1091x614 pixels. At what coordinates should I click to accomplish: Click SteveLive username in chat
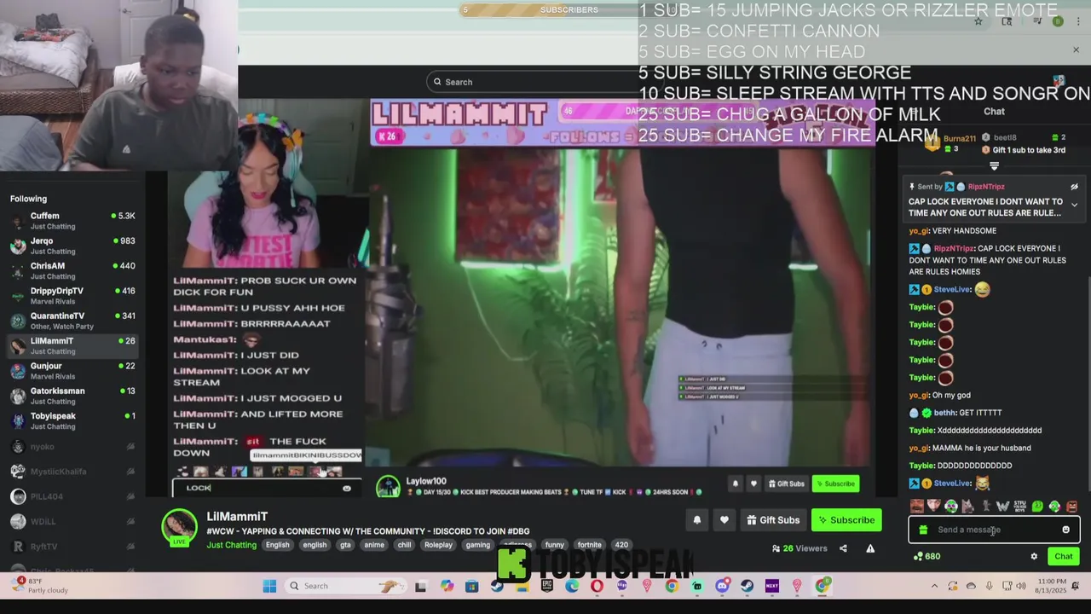(952, 290)
